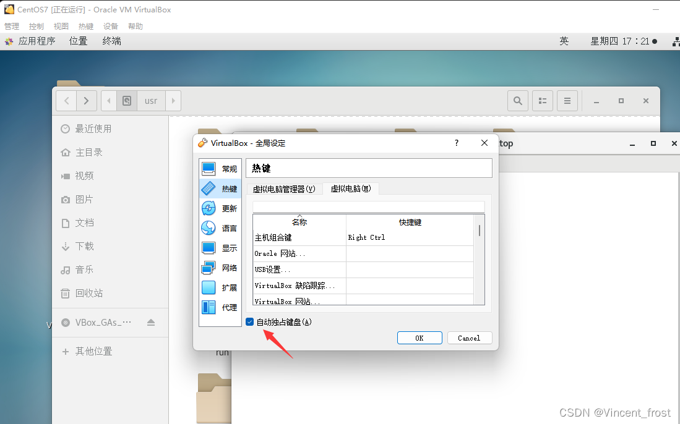Open the 热键 menu in menu bar
This screenshot has width=680, height=424.
pos(86,27)
